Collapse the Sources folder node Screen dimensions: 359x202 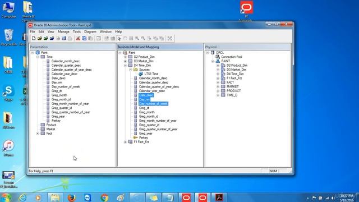(131, 70)
